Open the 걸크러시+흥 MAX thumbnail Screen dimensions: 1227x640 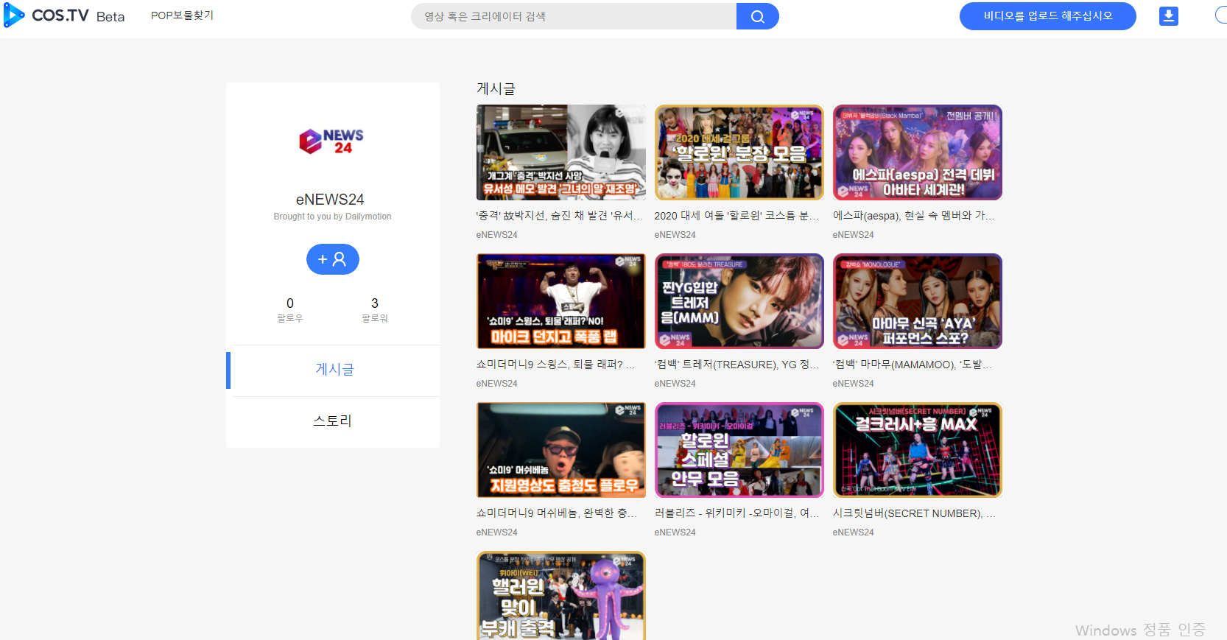point(918,450)
